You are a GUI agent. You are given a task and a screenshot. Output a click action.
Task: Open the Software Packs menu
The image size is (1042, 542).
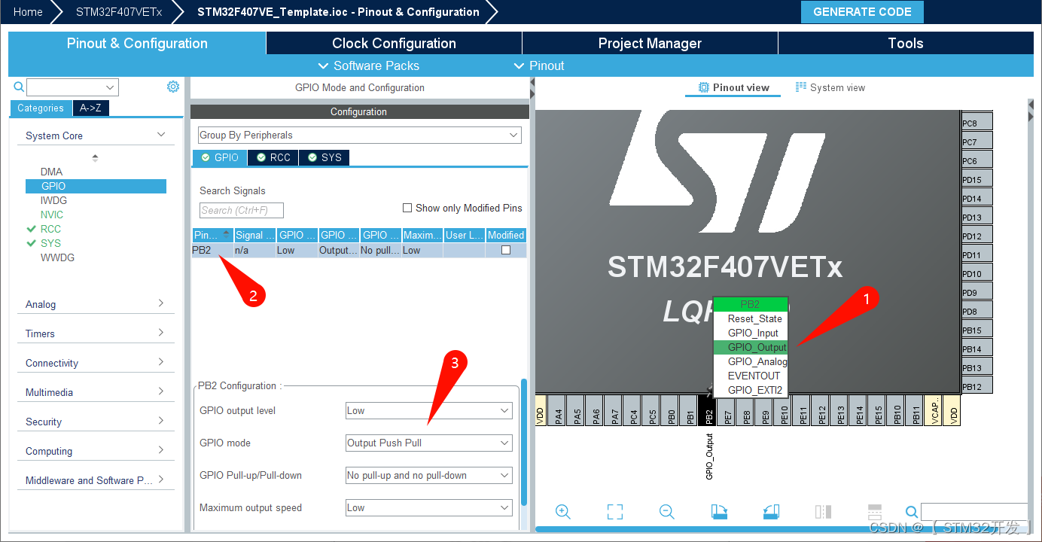(x=369, y=65)
